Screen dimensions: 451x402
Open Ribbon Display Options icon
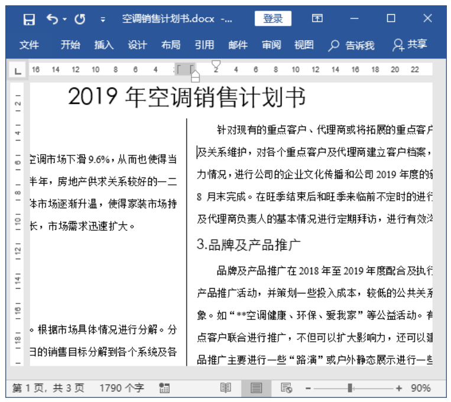point(317,18)
